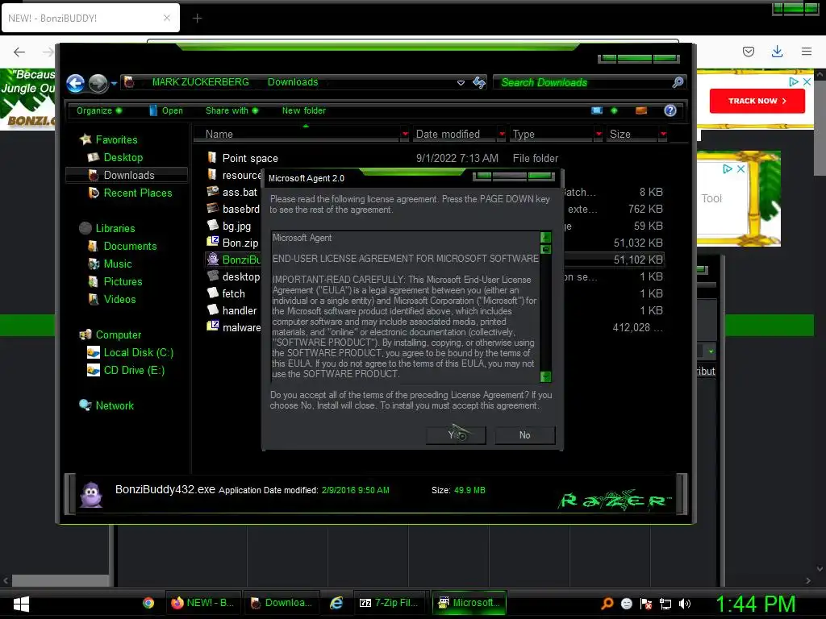
Task: Accept the license with the Yes button
Action: point(456,434)
